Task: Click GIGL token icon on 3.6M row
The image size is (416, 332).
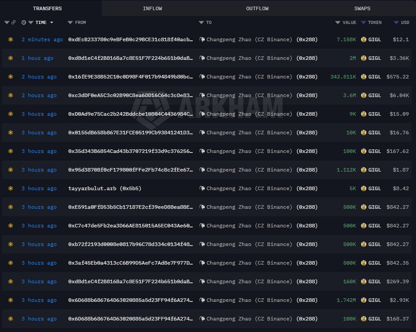Action: click(x=364, y=95)
